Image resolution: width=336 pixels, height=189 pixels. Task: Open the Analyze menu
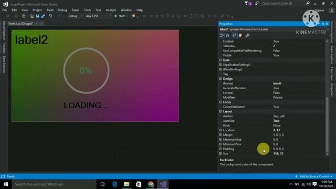pos(111,10)
